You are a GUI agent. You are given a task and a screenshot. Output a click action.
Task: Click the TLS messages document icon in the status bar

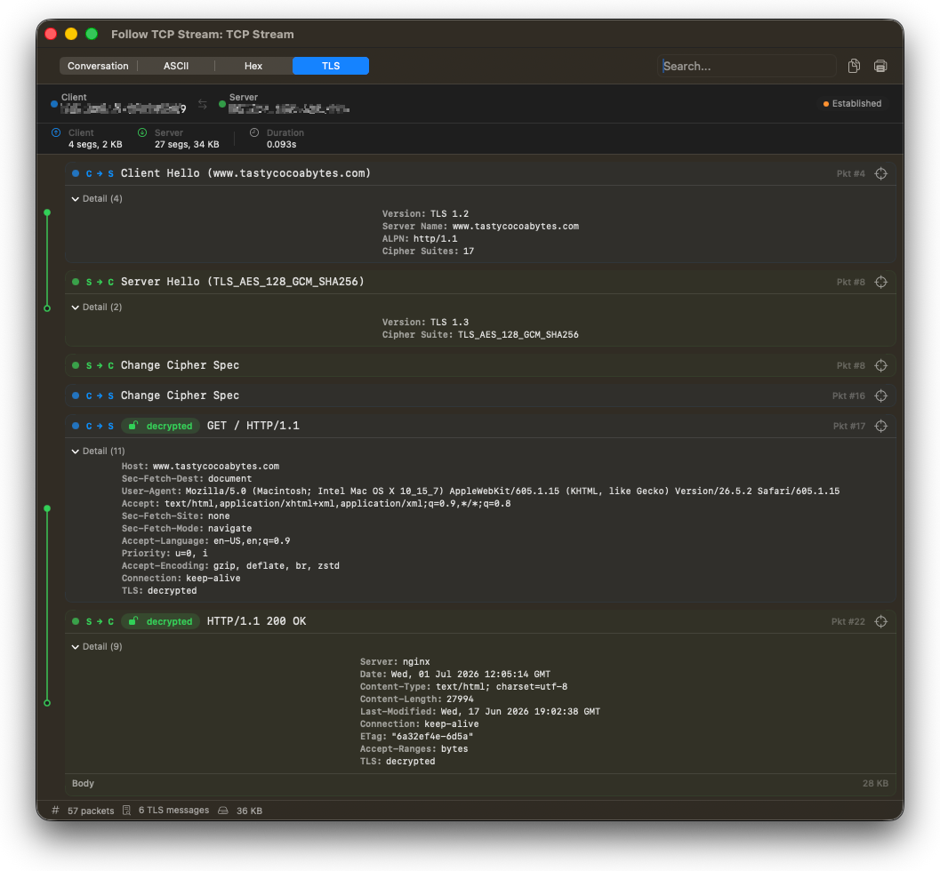point(126,811)
